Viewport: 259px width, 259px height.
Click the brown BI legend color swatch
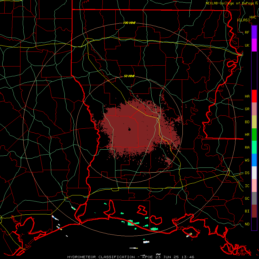(254, 211)
